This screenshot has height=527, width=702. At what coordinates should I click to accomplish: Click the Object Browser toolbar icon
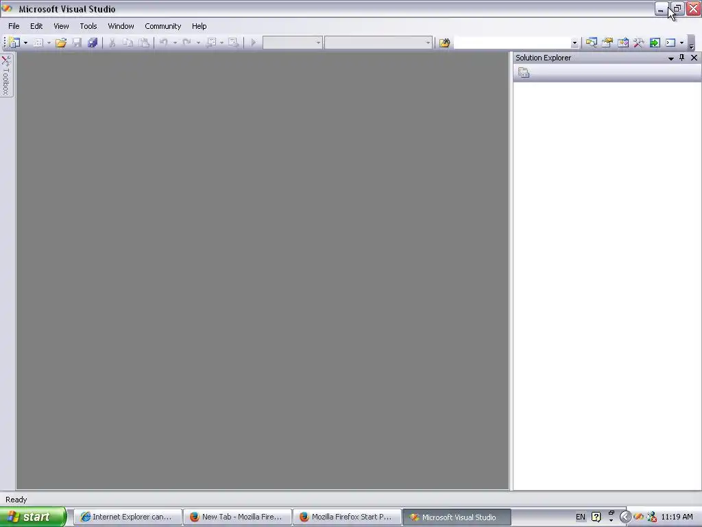click(x=622, y=43)
